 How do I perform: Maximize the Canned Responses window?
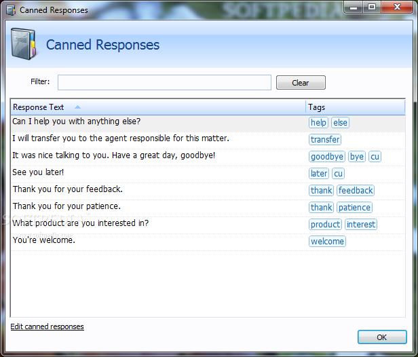(372, 7)
